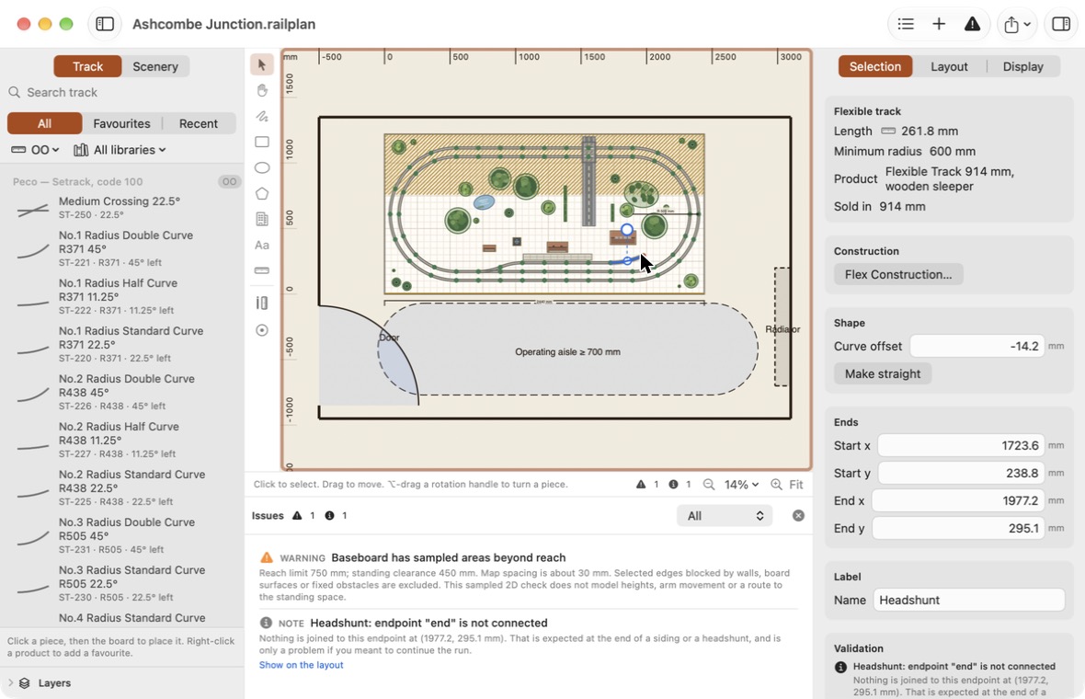Open the Display inspector tab
This screenshot has height=699, width=1085.
(1022, 66)
